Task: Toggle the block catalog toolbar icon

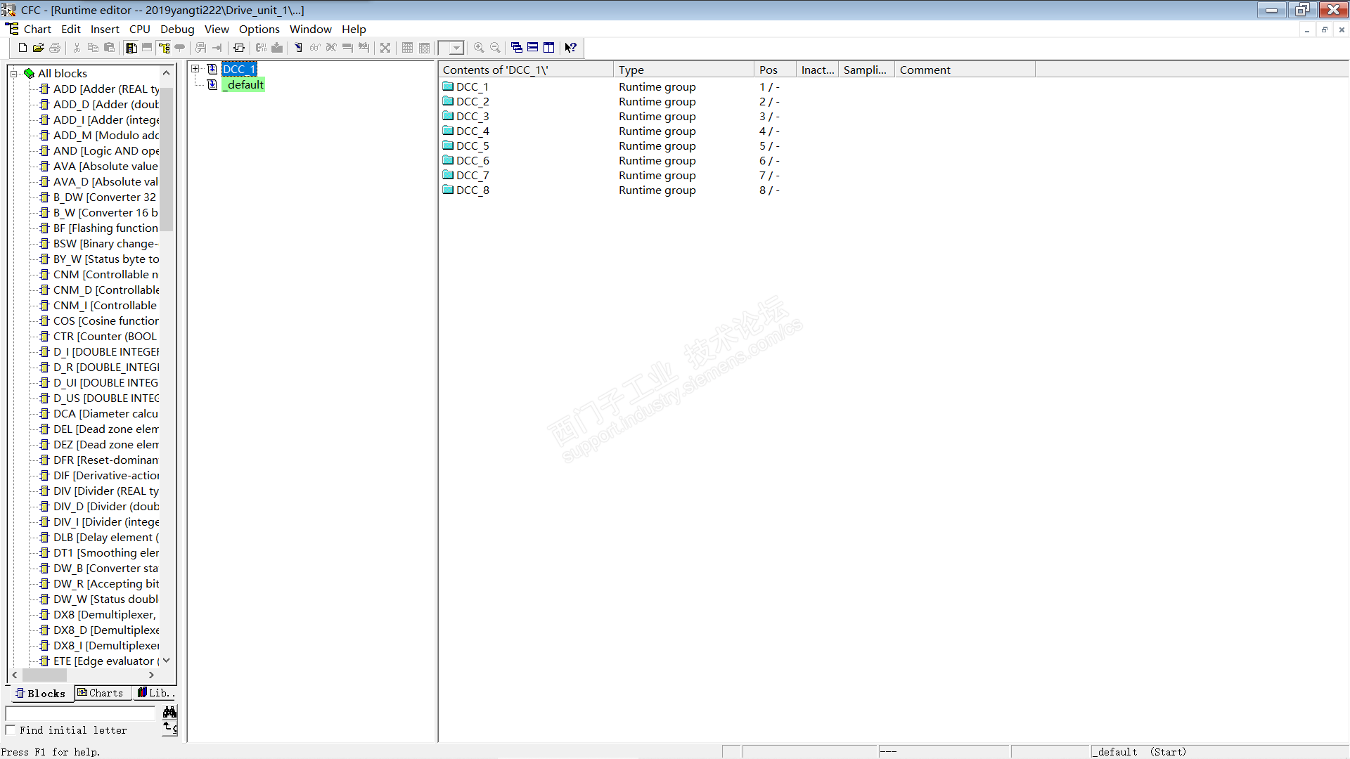Action: [x=131, y=48]
